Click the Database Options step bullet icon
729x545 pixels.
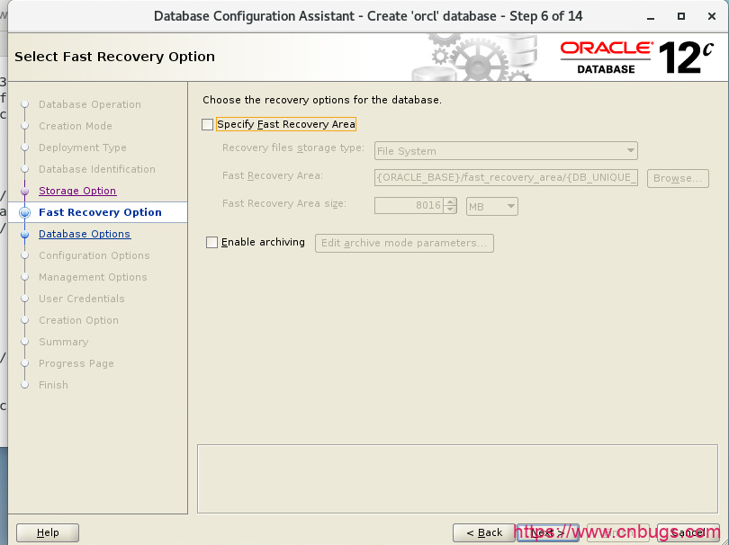pyautogui.click(x=25, y=235)
